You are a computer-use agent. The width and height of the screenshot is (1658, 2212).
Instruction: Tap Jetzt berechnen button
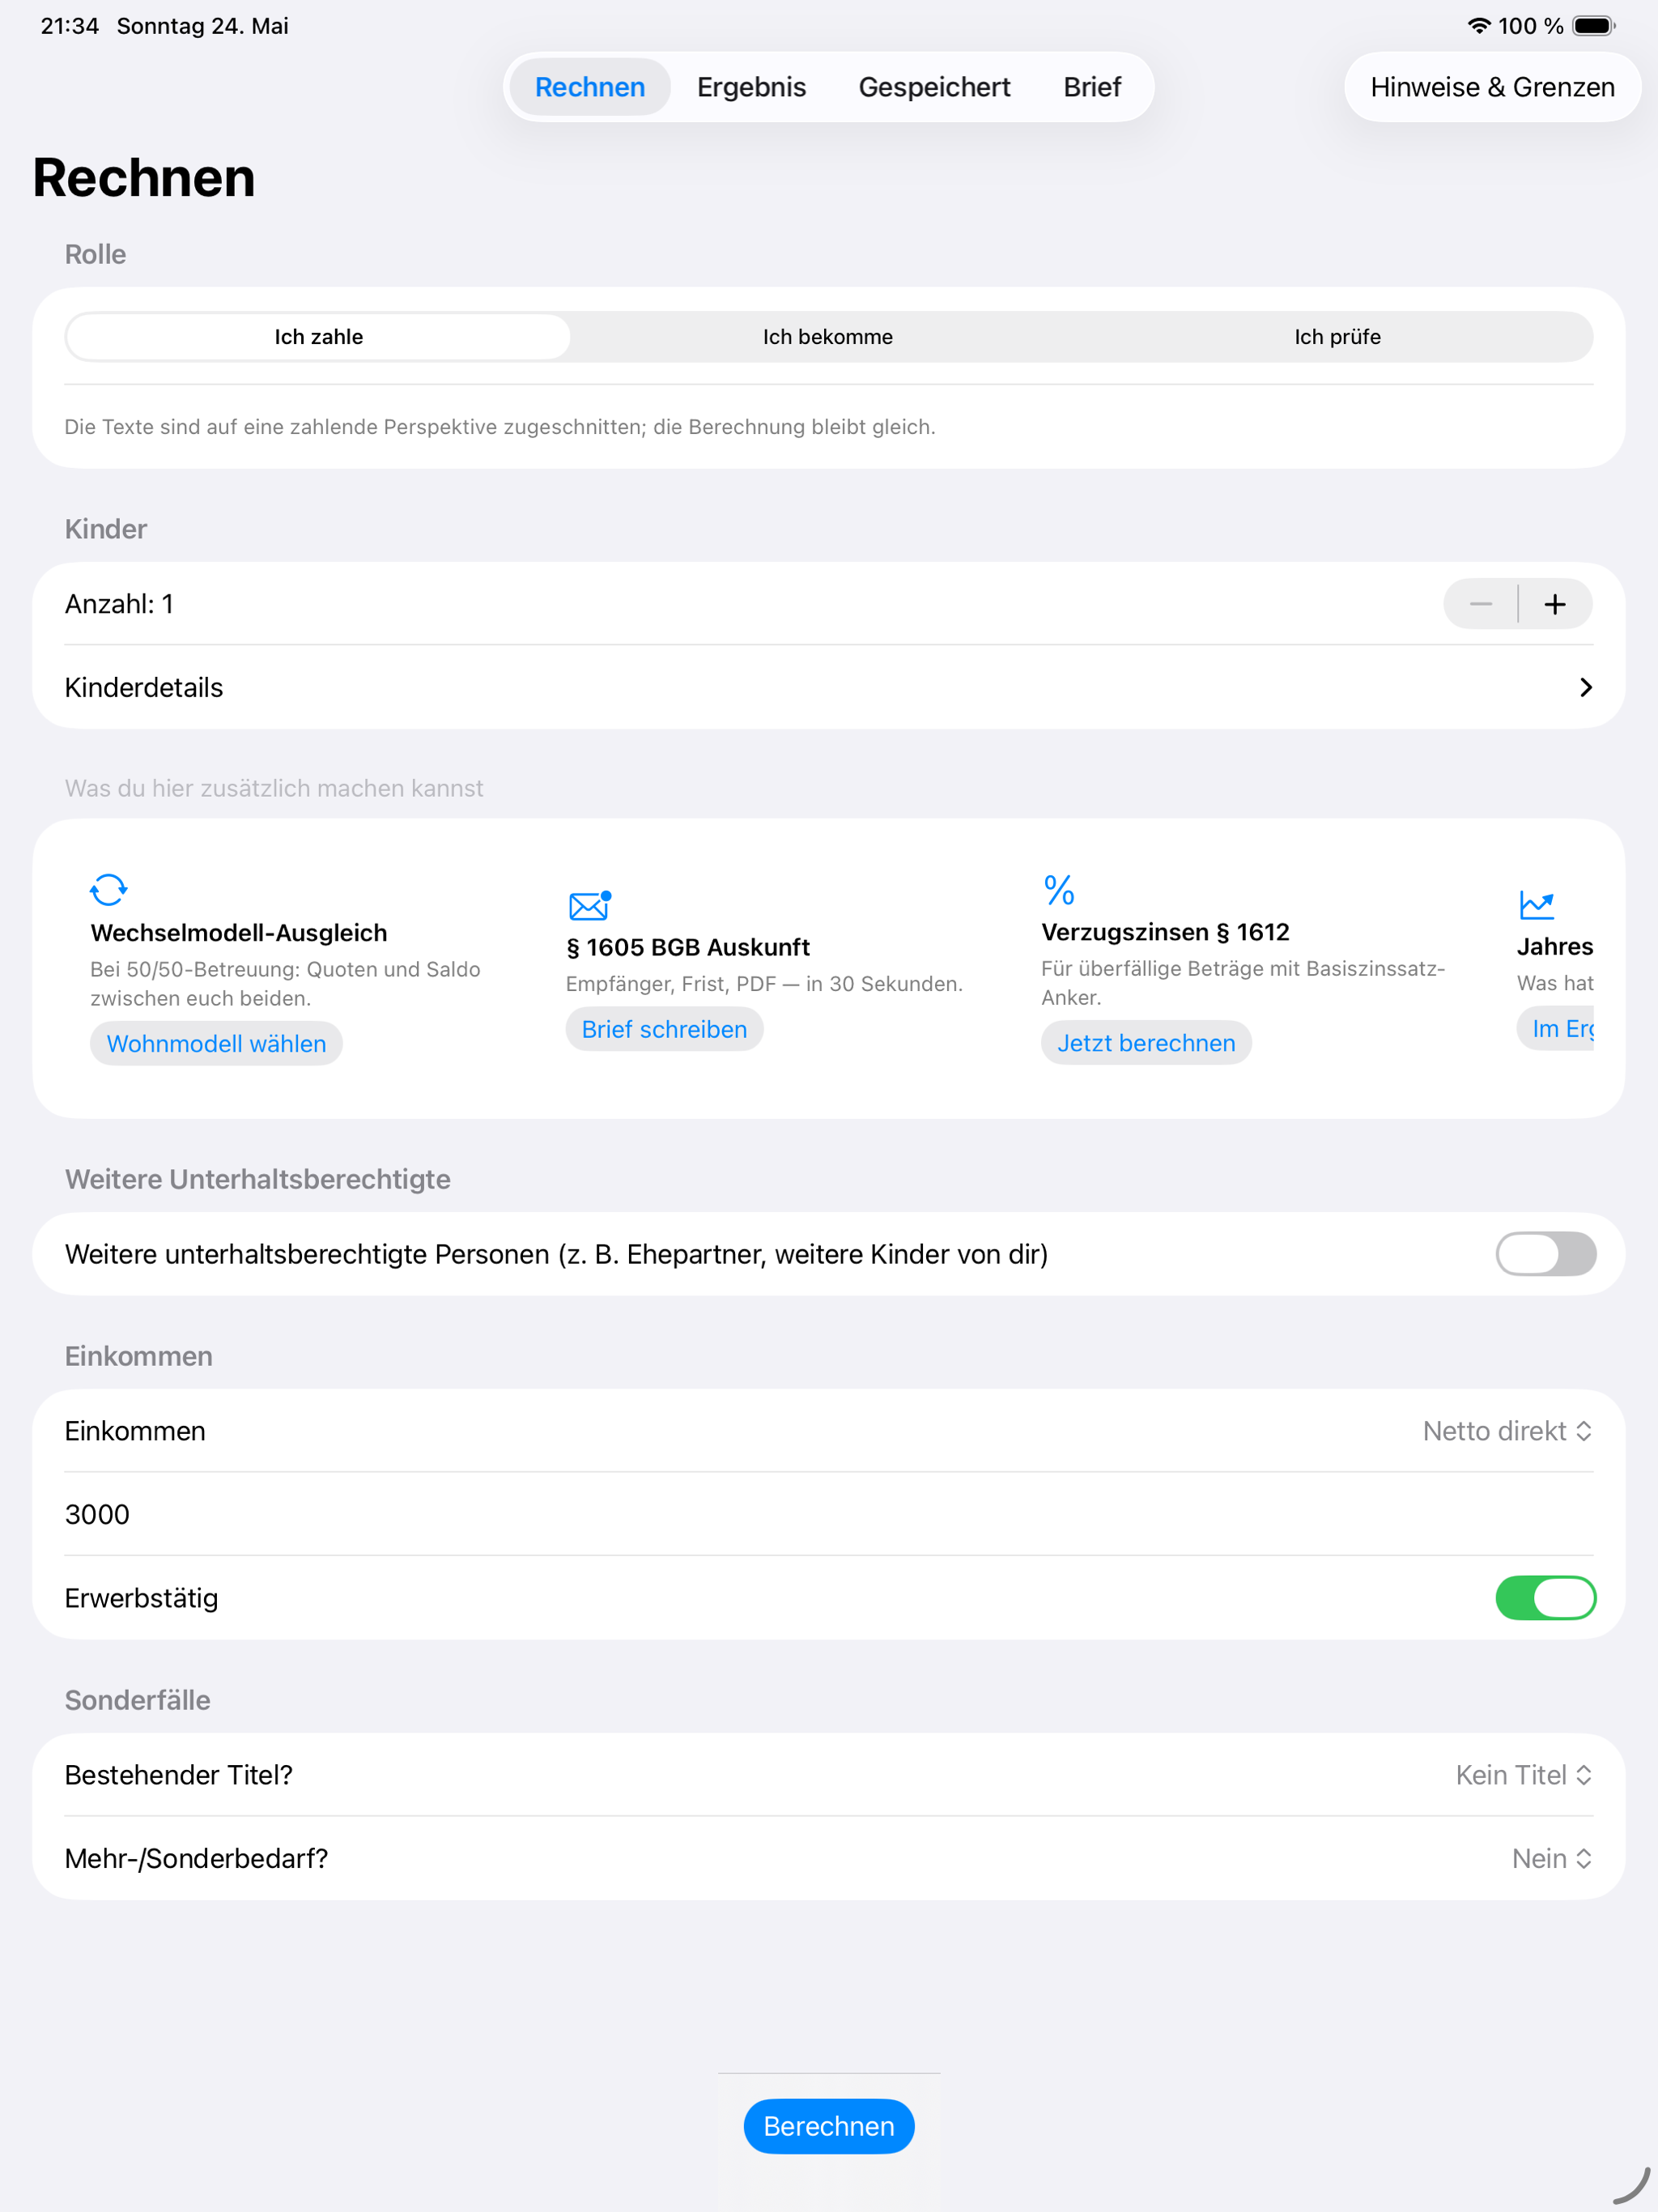pyautogui.click(x=1146, y=1043)
